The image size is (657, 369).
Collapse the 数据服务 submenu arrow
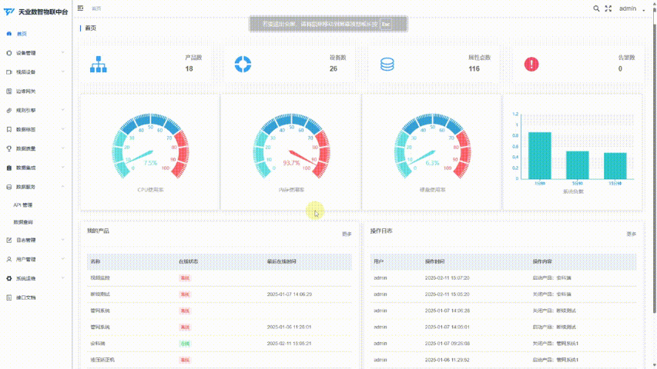pos(63,187)
